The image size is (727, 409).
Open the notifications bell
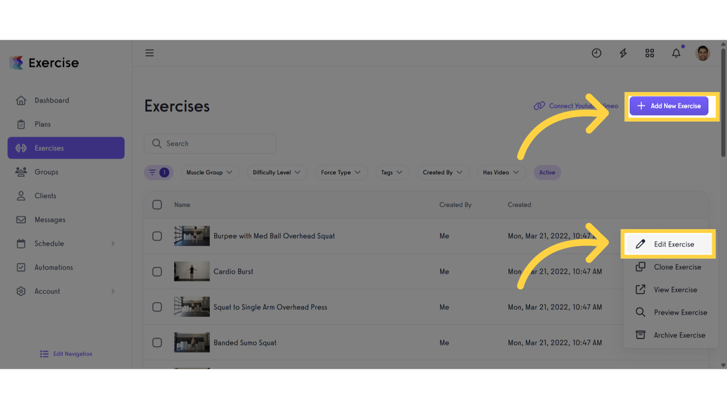click(x=676, y=53)
